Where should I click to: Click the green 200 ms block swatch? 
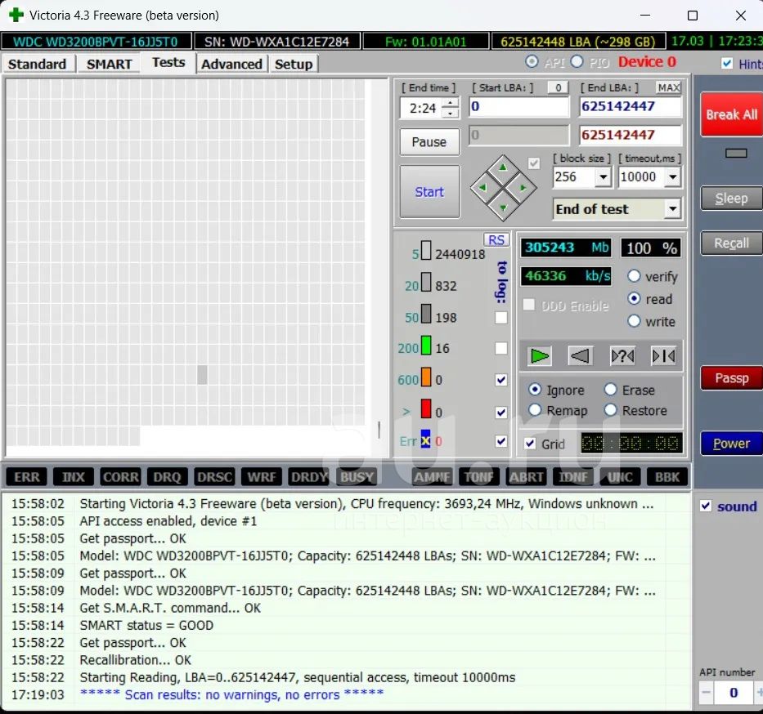(426, 346)
